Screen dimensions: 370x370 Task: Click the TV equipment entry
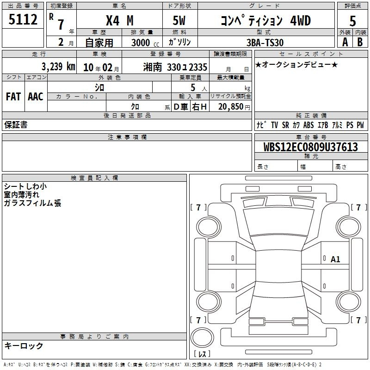(274, 125)
